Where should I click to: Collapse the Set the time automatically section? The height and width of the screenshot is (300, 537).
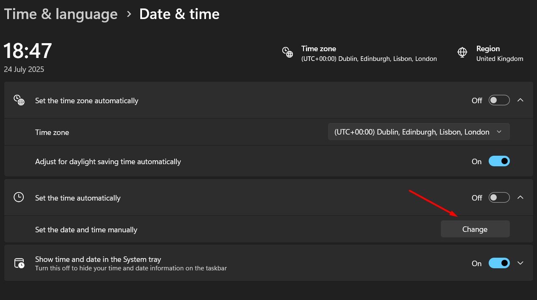[x=521, y=197]
